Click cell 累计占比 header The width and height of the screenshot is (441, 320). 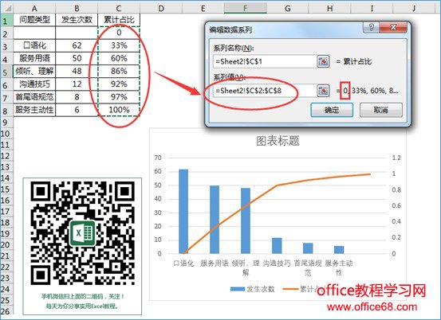pos(119,20)
